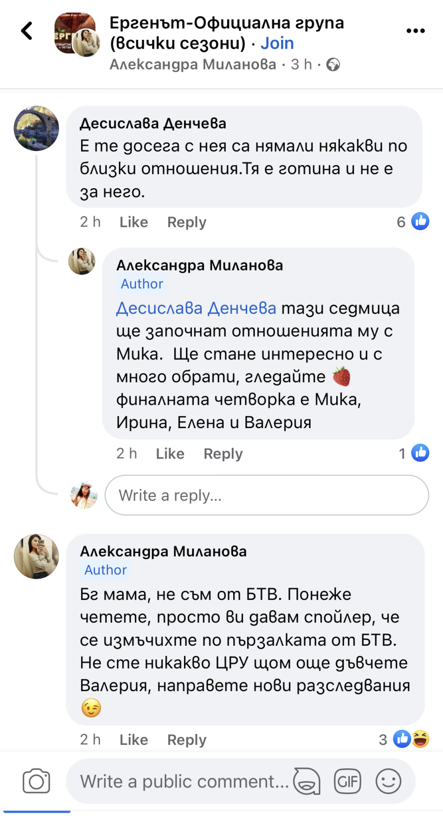Screen dimensions: 443x816
Task: Open Десислава Денчева's profile picture
Action: 37,128
